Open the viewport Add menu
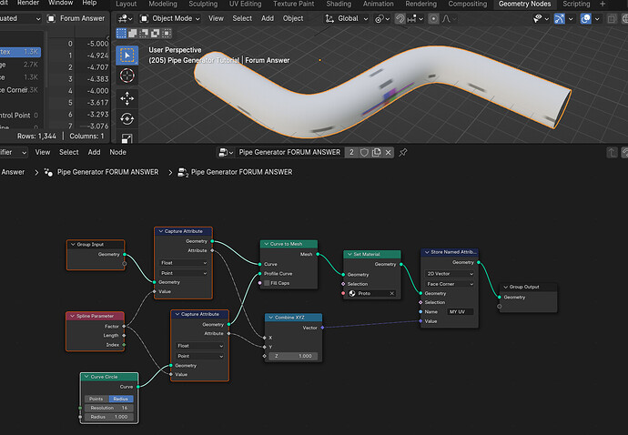The height and width of the screenshot is (435, 628). point(268,18)
